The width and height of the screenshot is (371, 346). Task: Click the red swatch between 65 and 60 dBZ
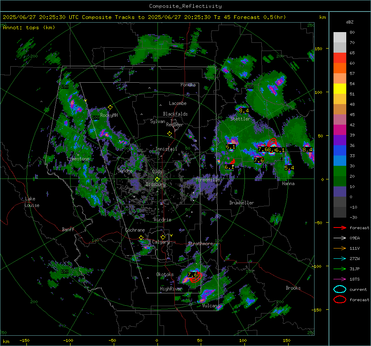tap(340, 58)
